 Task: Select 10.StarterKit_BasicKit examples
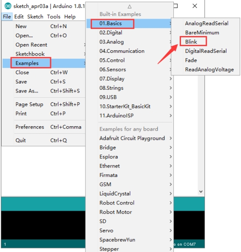pyautogui.click(x=130, y=106)
